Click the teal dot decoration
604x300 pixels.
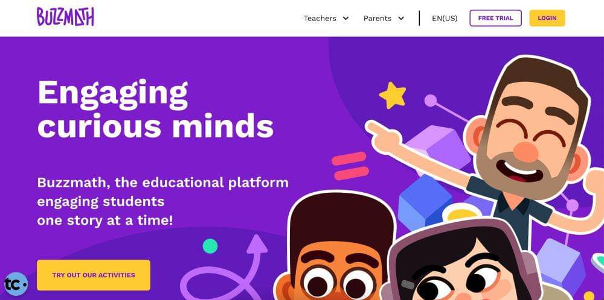pos(210,246)
